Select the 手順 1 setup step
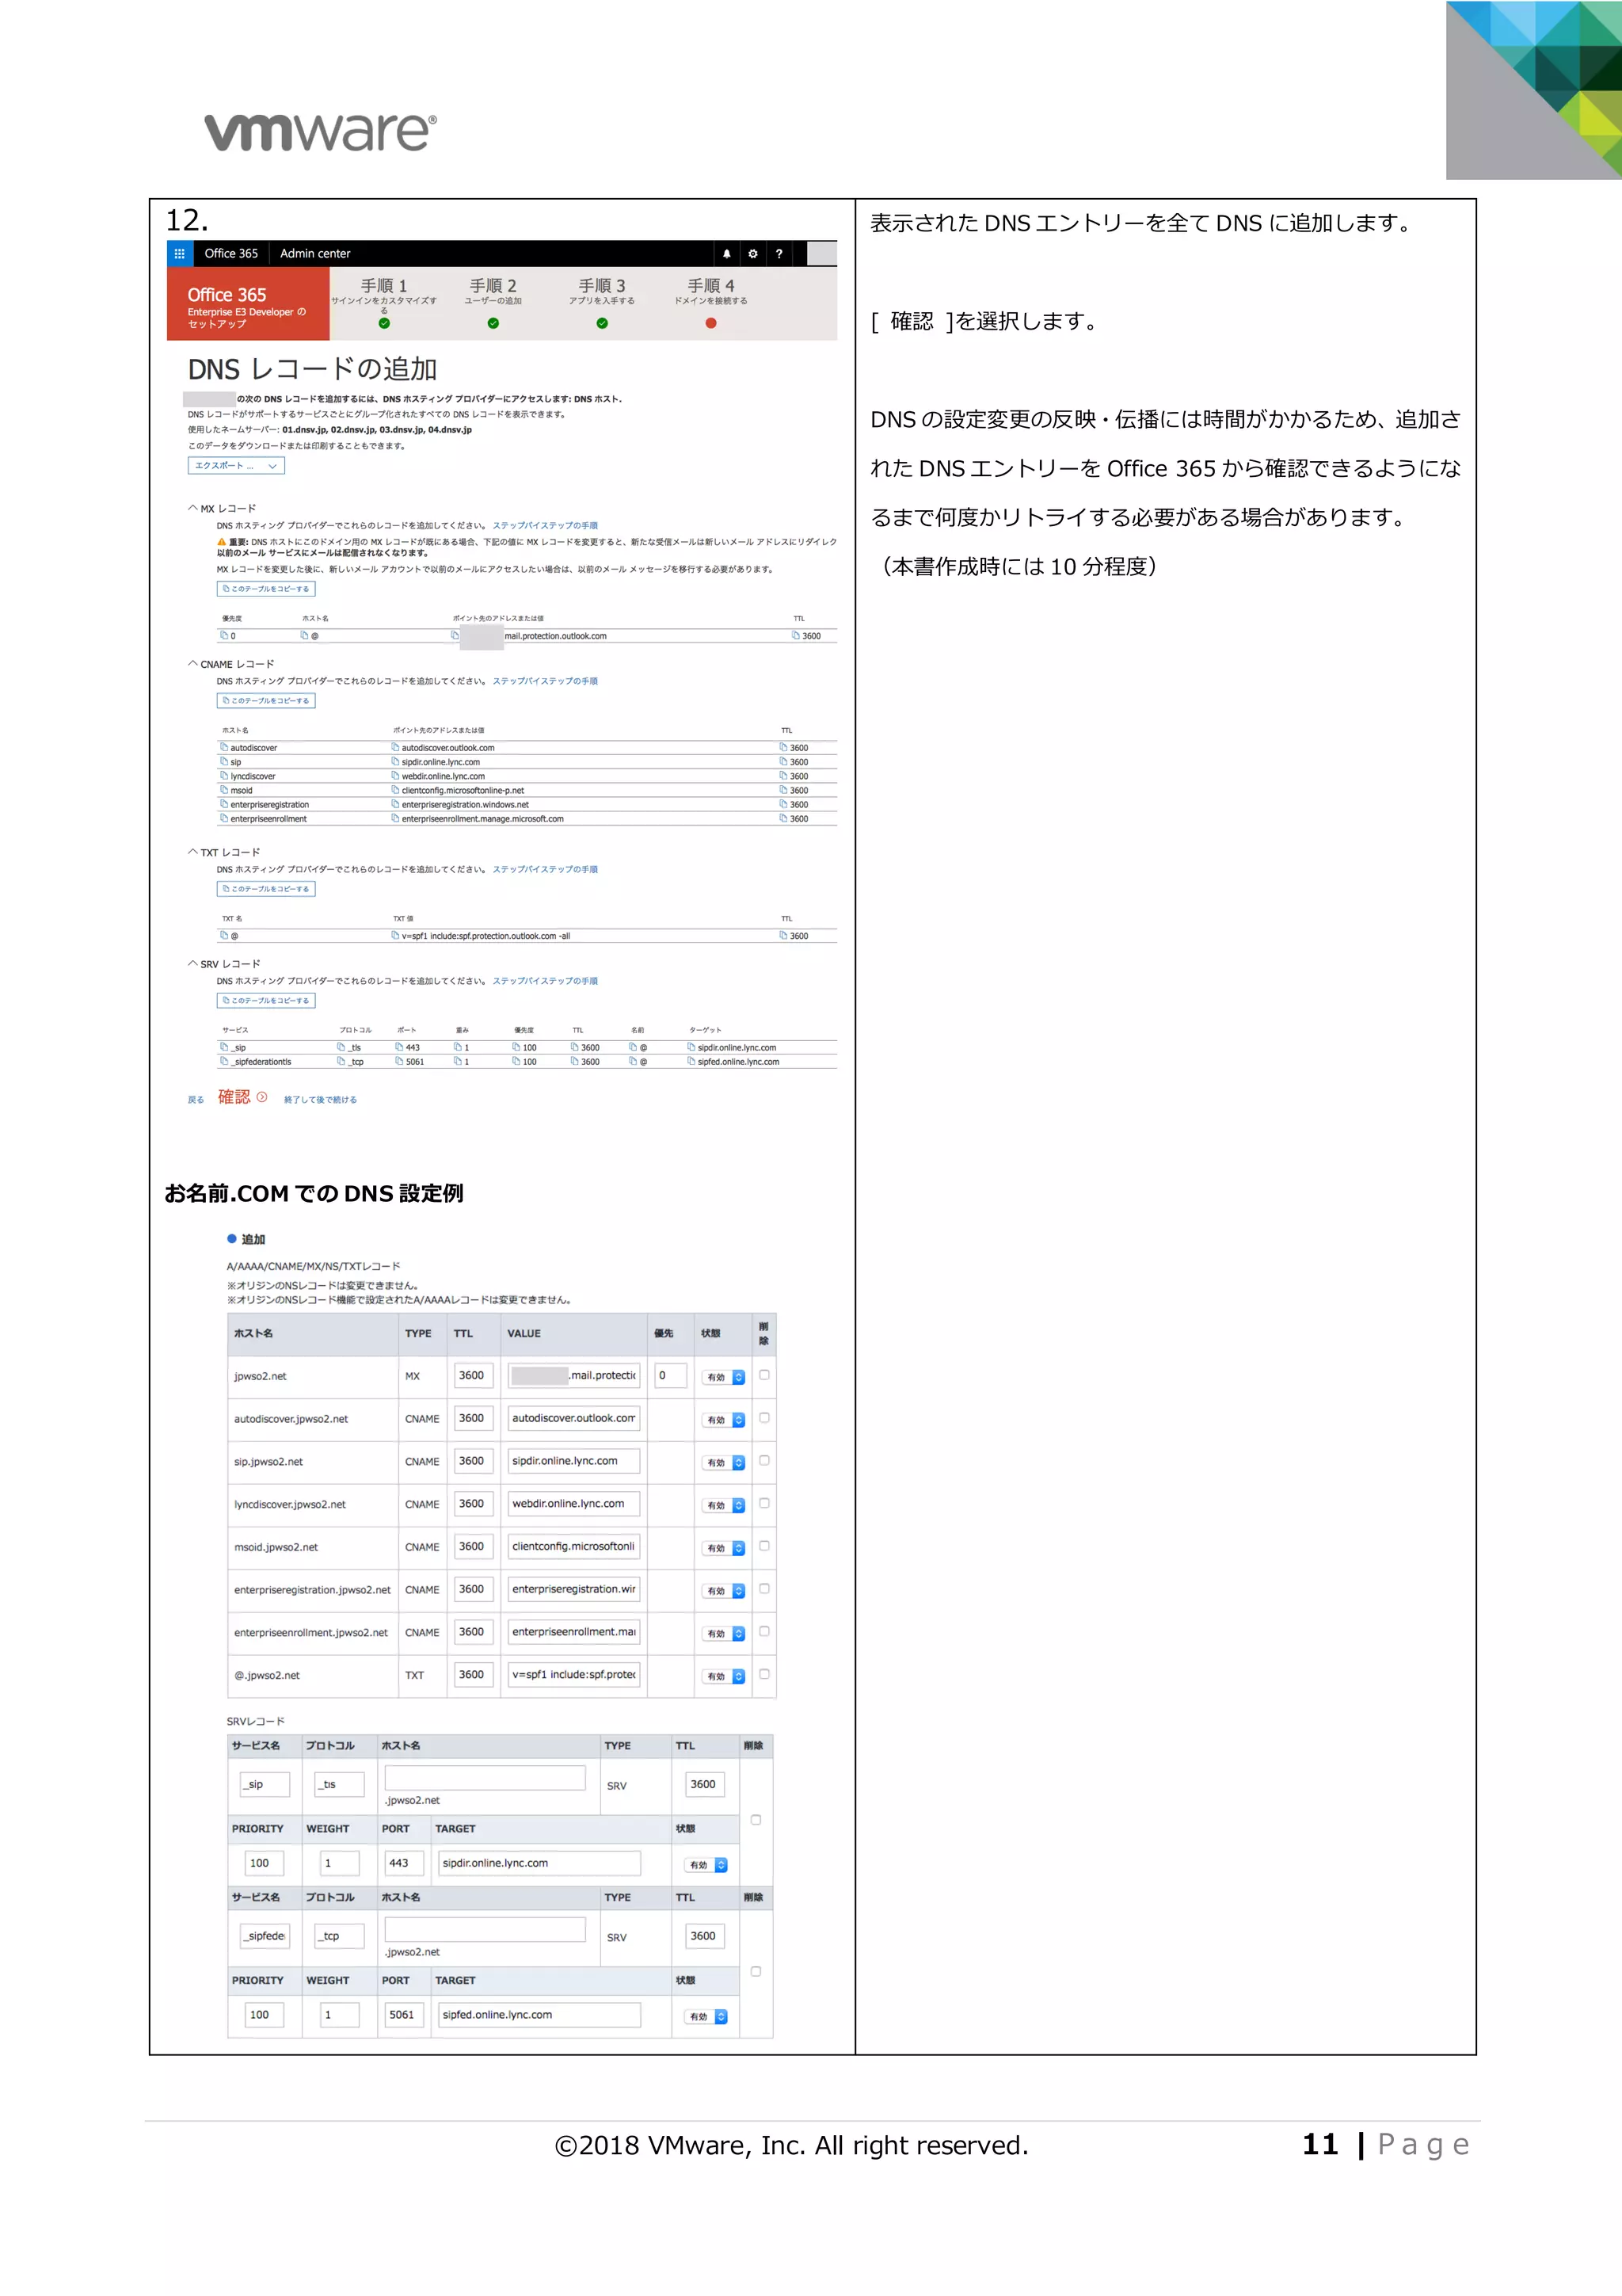The width and height of the screenshot is (1622, 2296). coord(384,302)
